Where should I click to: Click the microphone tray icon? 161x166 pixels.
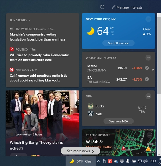pos(128,161)
